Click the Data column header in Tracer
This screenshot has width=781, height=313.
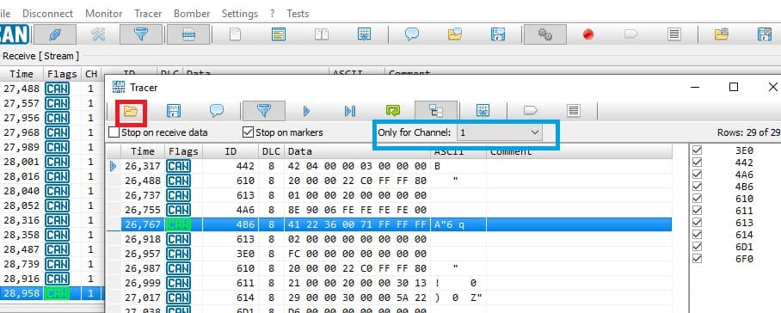(x=357, y=151)
